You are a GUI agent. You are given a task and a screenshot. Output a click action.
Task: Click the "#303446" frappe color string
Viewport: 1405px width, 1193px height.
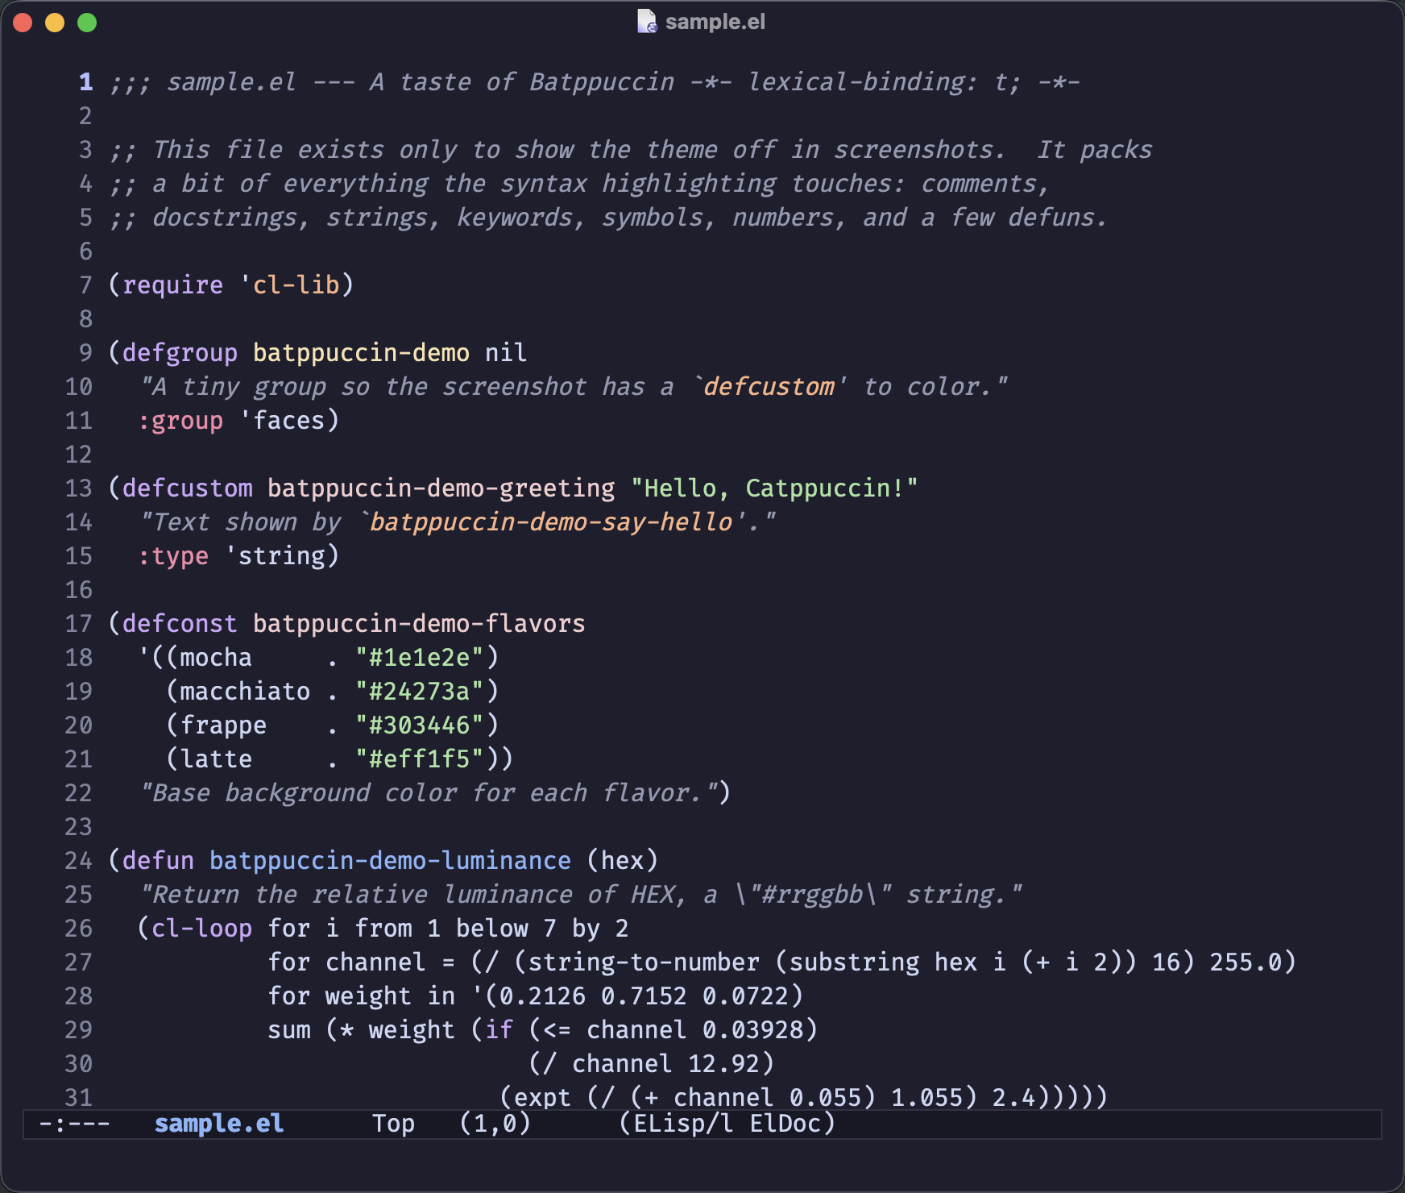pyautogui.click(x=419, y=725)
